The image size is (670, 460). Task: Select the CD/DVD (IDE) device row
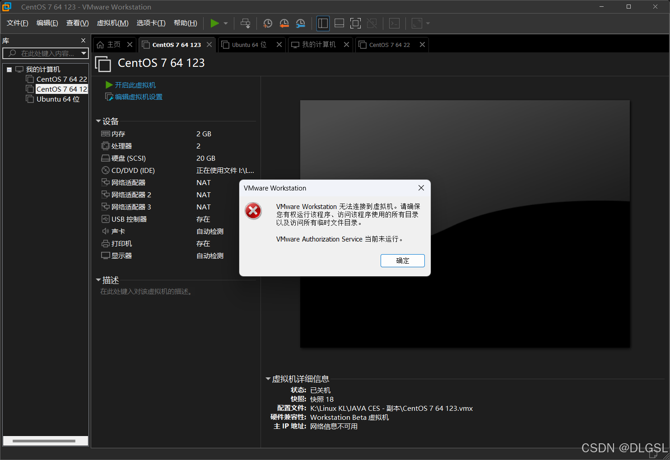[178, 171]
